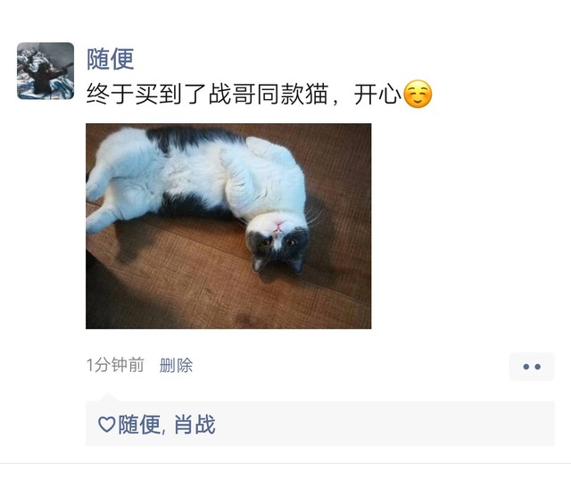Open the username 随便 above the post text

tap(110, 58)
